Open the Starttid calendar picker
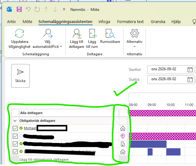 pyautogui.click(x=190, y=70)
